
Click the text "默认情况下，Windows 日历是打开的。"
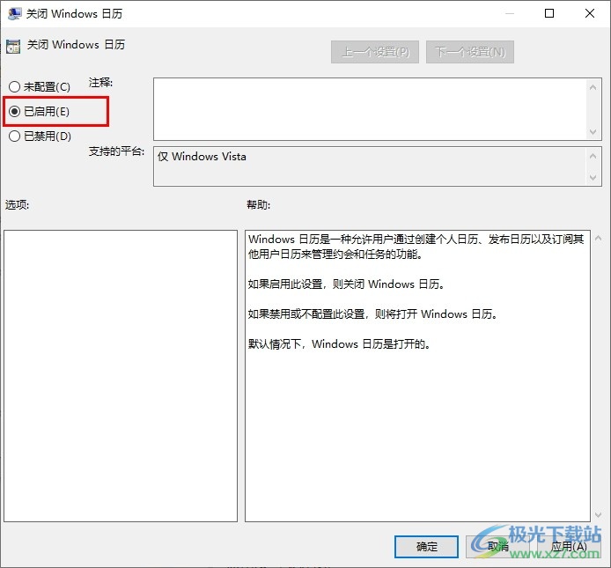coord(339,343)
